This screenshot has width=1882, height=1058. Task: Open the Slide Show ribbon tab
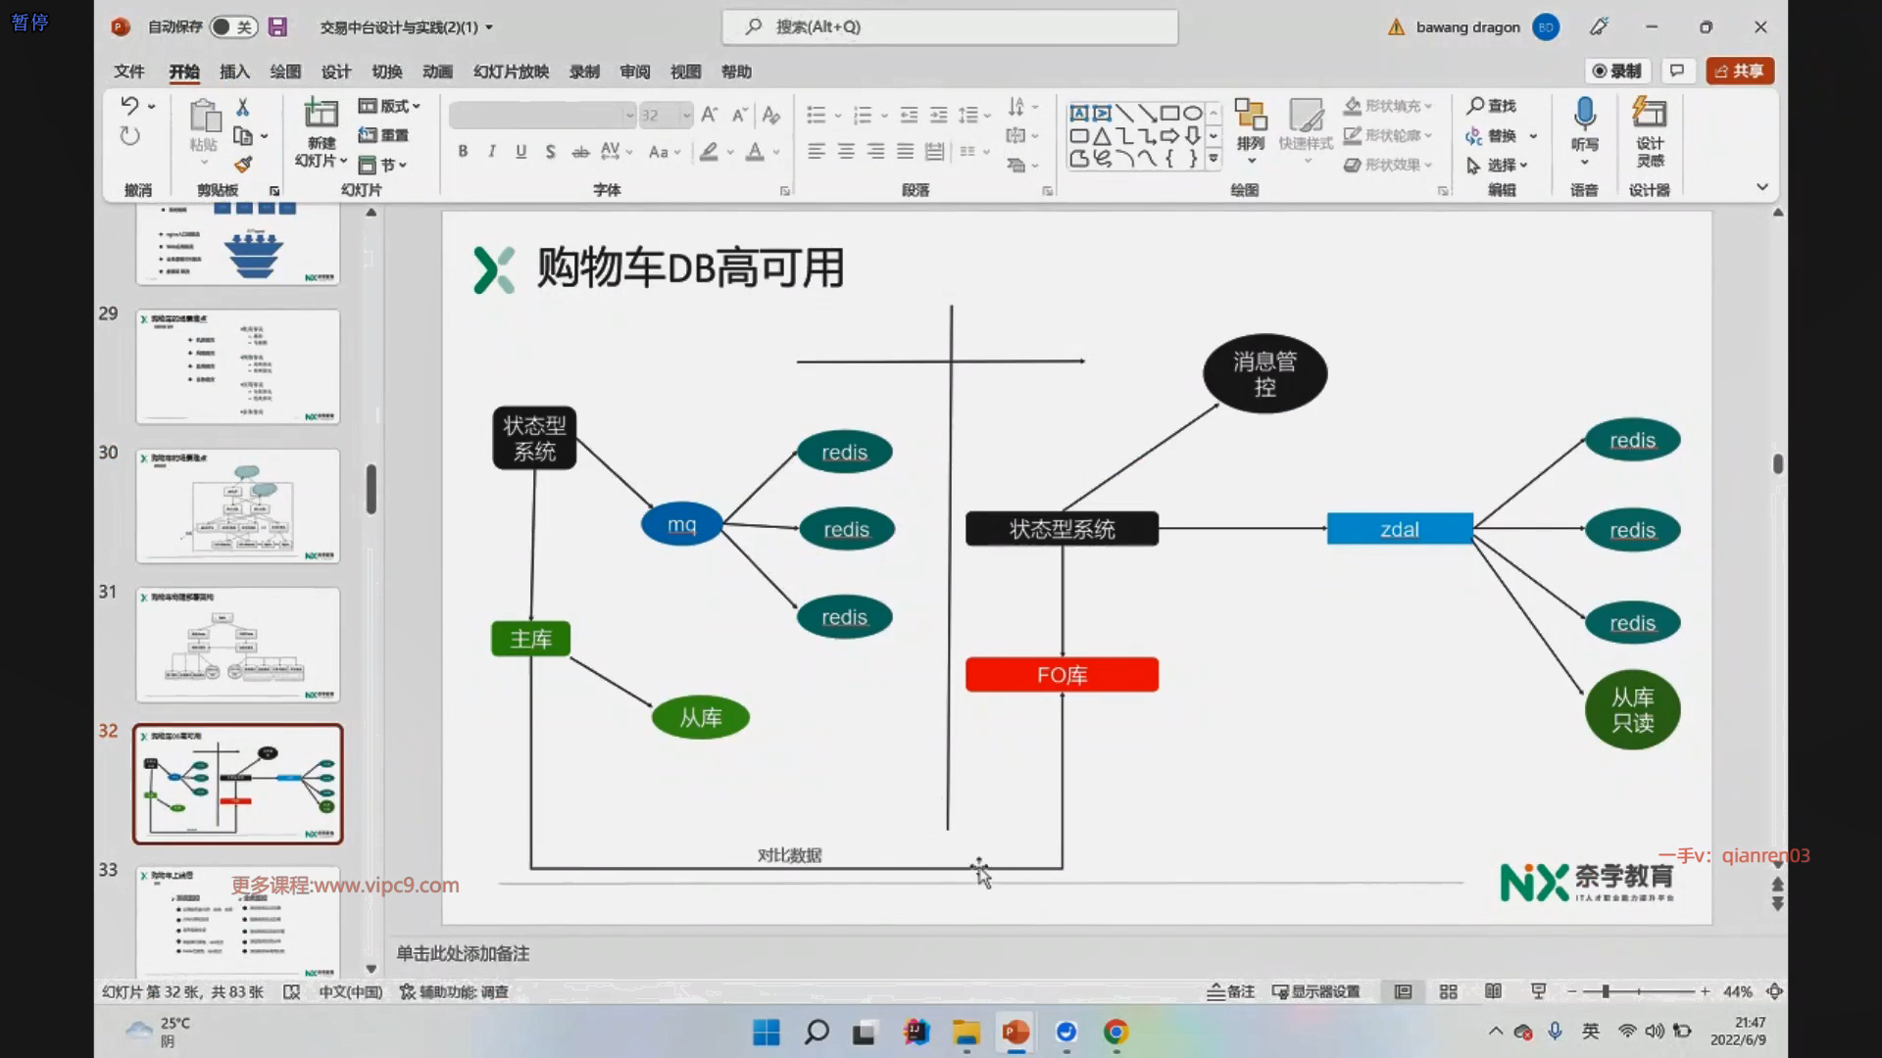[x=511, y=72]
